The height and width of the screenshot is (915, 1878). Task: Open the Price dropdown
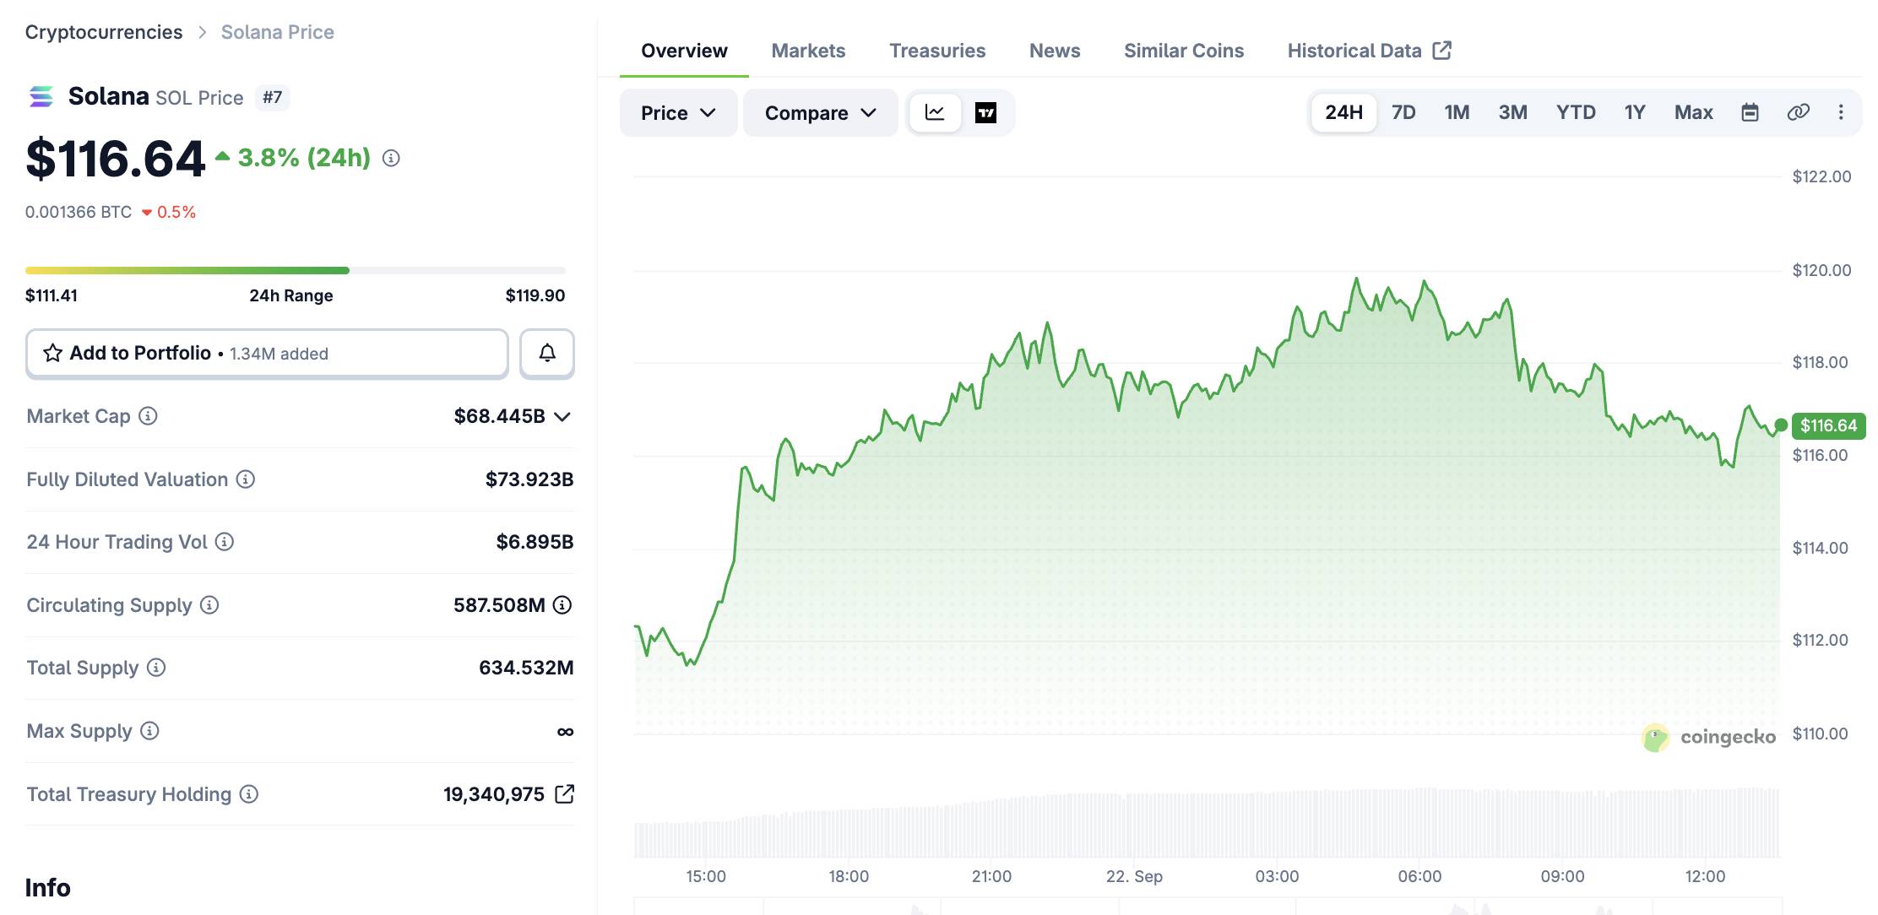coord(678,113)
